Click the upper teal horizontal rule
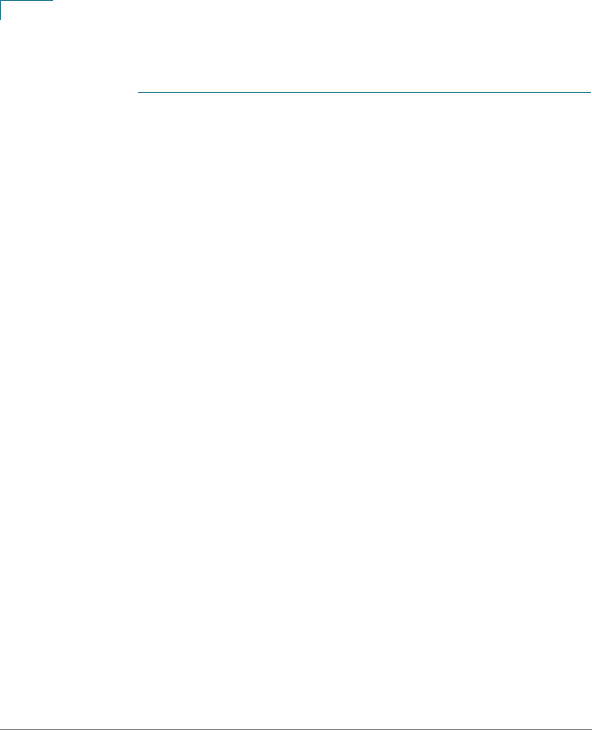Image resolution: width=592 pixels, height=730 pixels. (365, 93)
